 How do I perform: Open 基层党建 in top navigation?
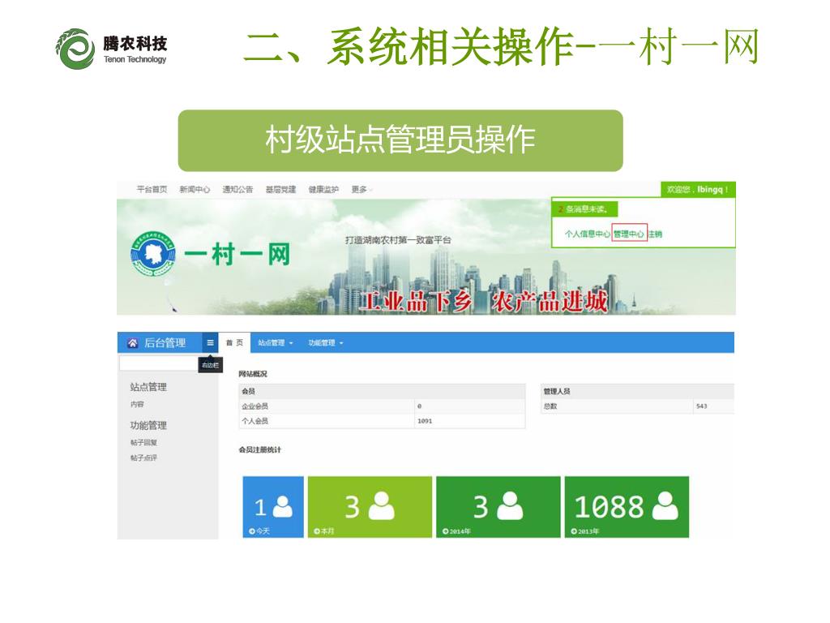[x=281, y=190]
